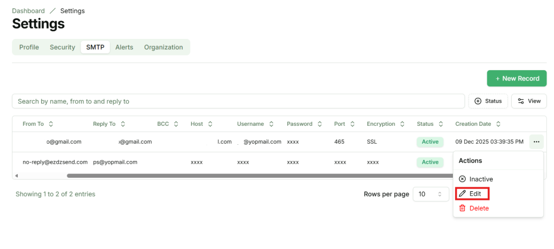Click the Inactive circle-x icon
Viewport: 554px width, 249px height.
[x=462, y=179]
